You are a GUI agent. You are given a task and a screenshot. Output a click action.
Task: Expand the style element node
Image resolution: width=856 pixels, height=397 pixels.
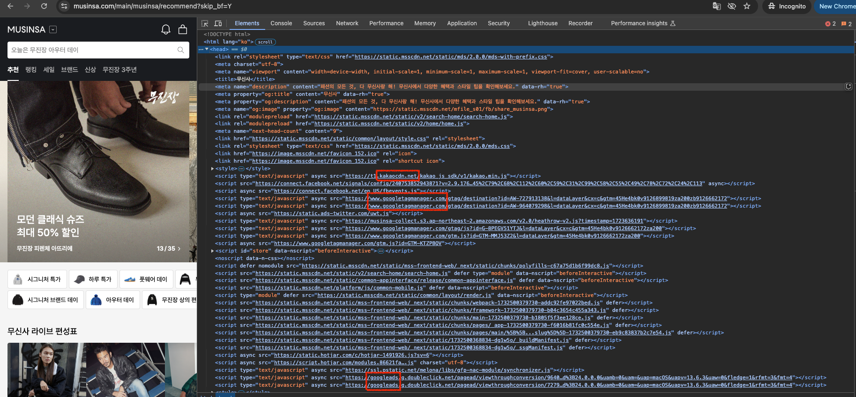[212, 169]
